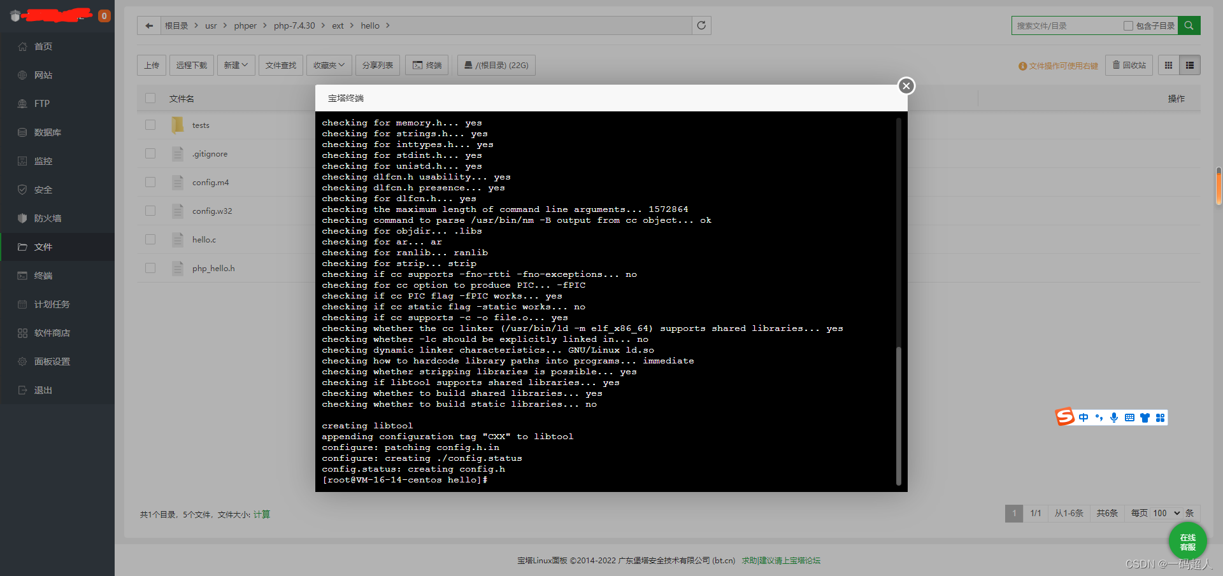Switch to icon grid view
The image size is (1223, 576).
[x=1168, y=65]
